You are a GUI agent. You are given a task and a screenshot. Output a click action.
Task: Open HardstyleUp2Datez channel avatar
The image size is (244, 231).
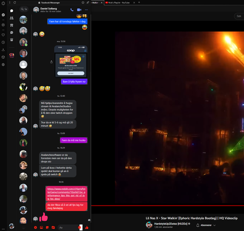point(149,225)
